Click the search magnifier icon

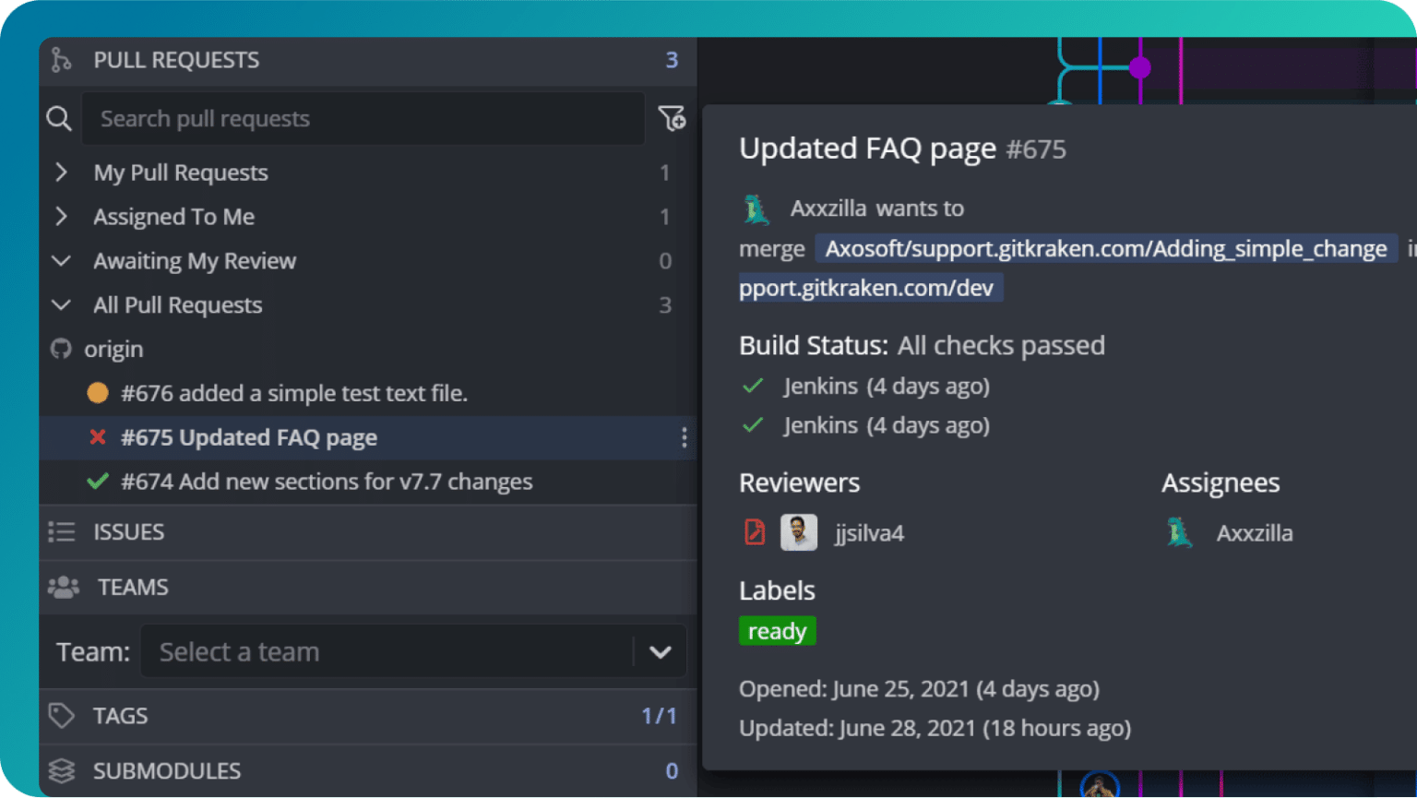click(59, 118)
